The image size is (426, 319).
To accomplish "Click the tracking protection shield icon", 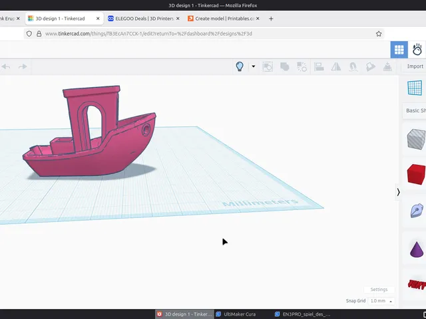I will point(29,34).
